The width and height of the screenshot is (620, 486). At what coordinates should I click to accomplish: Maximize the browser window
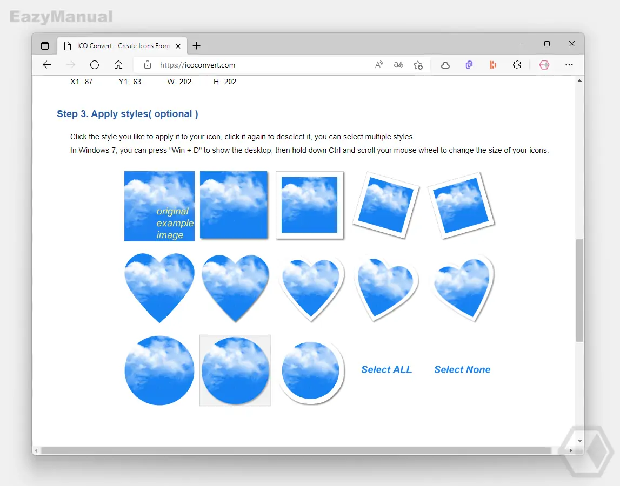tap(547, 44)
